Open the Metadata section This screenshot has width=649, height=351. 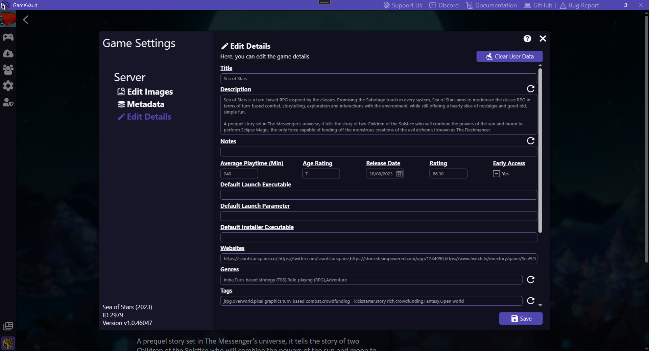(141, 104)
